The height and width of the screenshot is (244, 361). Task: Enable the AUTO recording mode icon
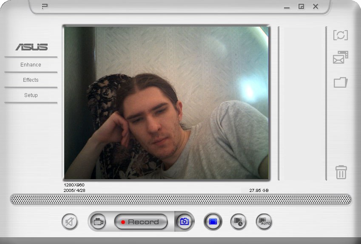point(264,222)
